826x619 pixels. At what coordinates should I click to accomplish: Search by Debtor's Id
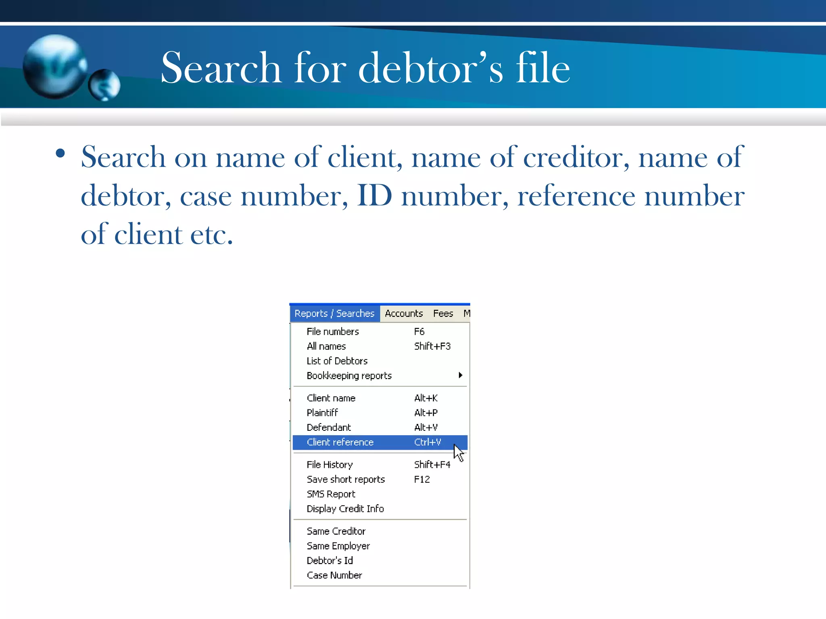point(330,561)
